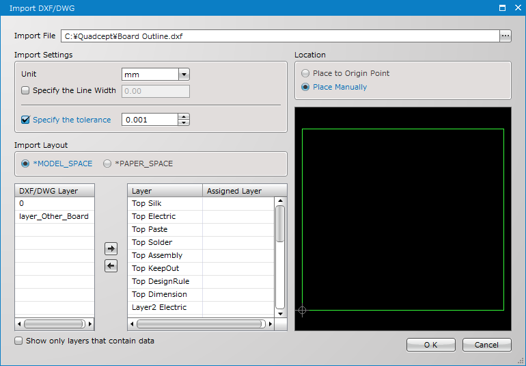526x366 pixels.
Task: Maximize the Import DXF/DWG dialog
Action: (502, 8)
